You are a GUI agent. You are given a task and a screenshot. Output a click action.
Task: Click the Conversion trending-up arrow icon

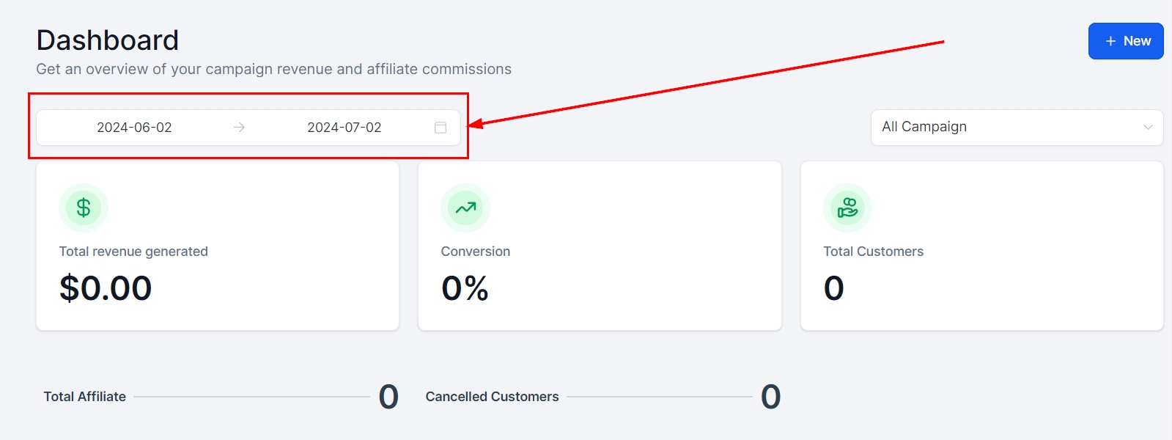point(465,208)
